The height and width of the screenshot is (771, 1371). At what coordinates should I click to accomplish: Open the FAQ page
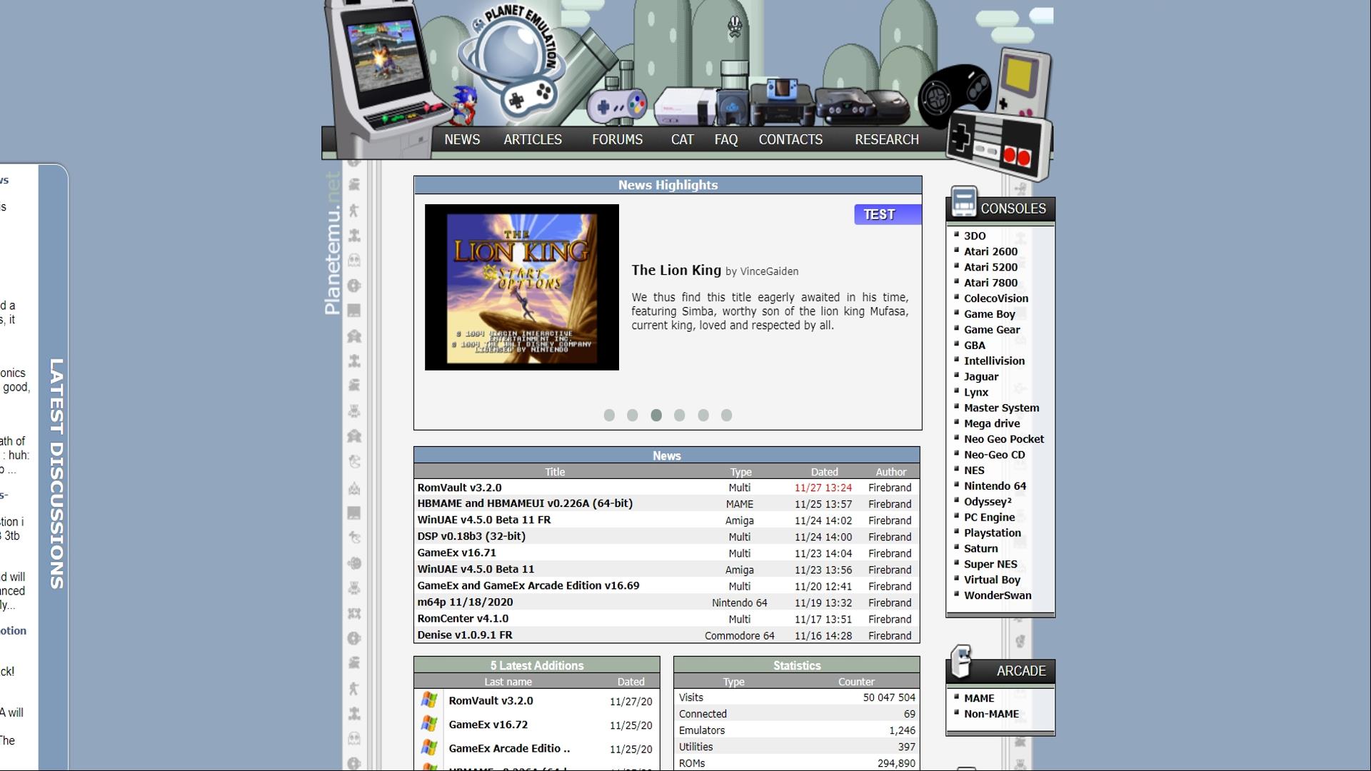click(726, 140)
